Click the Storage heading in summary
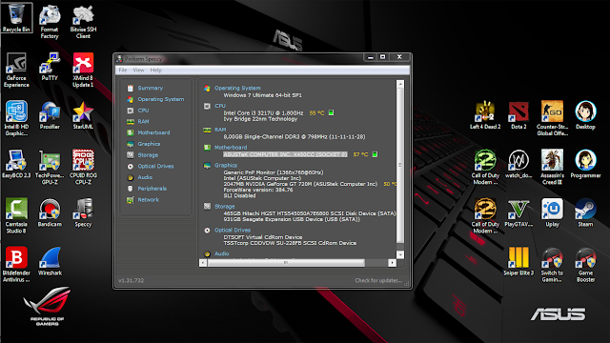Image resolution: width=610 pixels, height=343 pixels. (x=225, y=207)
